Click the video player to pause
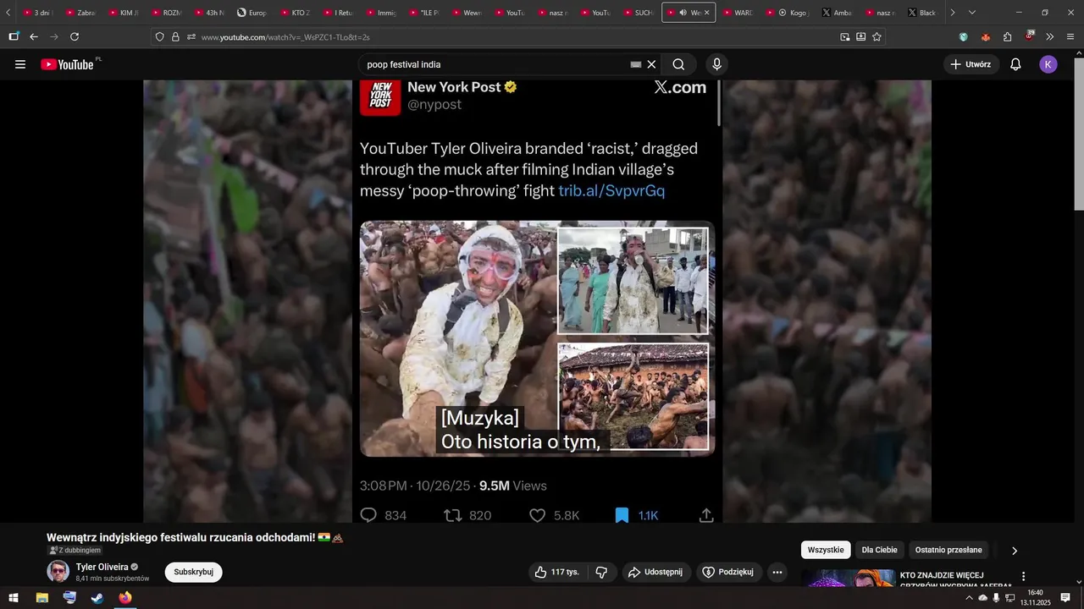Viewport: 1084px width, 609px height. [537, 301]
